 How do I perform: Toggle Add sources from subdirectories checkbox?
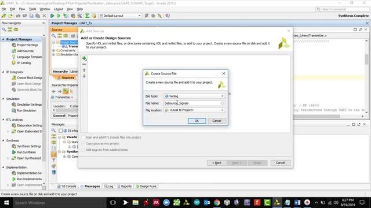coord(83,150)
